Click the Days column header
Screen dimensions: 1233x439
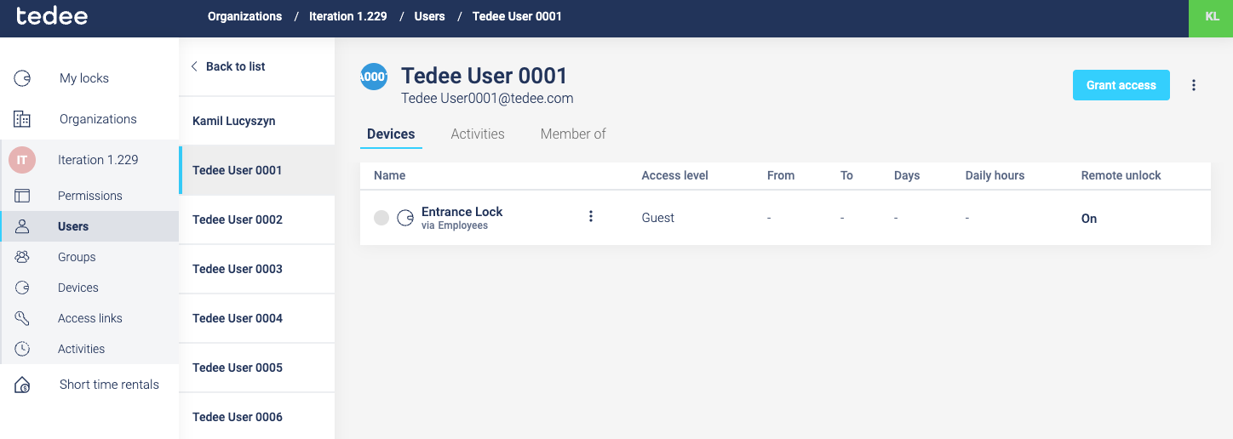pyautogui.click(x=907, y=175)
